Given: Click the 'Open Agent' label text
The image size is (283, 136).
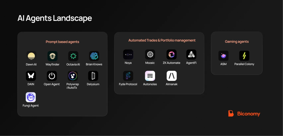Looking at the screenshot, I should coord(52,84).
